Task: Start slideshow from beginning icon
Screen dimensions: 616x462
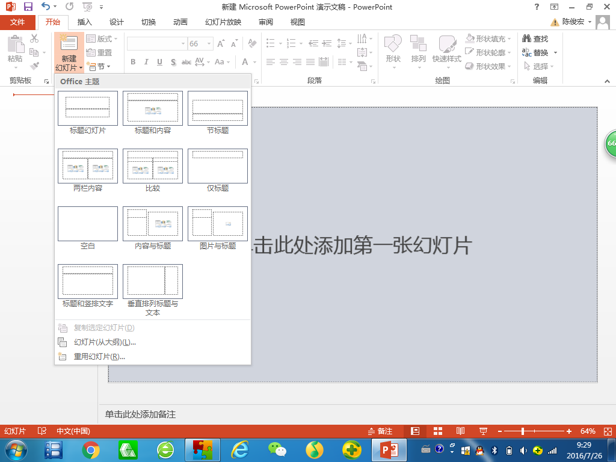Action: [87, 7]
